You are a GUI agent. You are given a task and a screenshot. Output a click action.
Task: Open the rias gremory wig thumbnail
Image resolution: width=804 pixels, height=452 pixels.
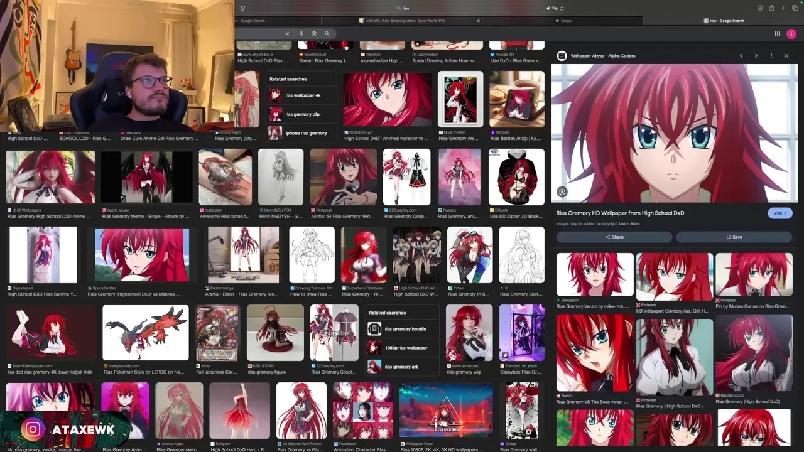tap(469, 333)
